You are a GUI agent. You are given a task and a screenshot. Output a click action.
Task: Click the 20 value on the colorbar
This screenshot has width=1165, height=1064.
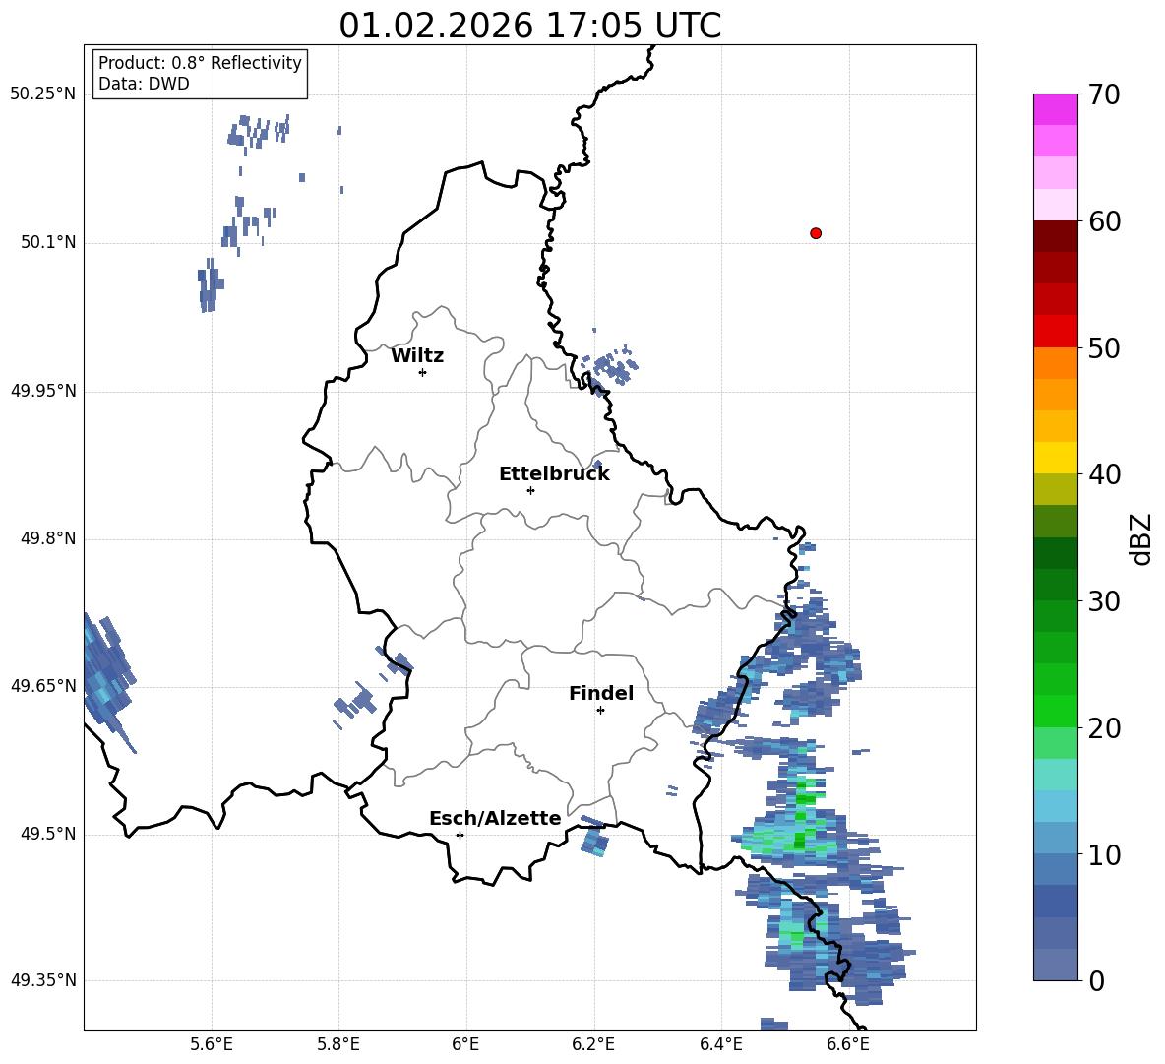(1103, 728)
